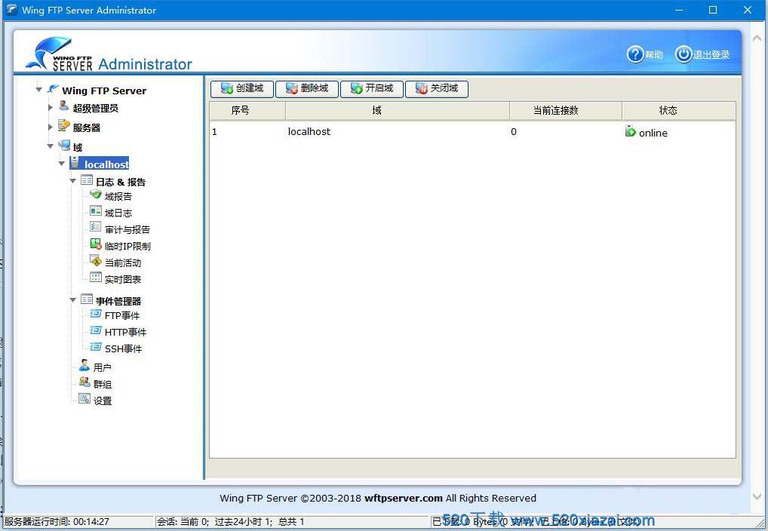Open 审计与报告 via its icon

[96, 229]
